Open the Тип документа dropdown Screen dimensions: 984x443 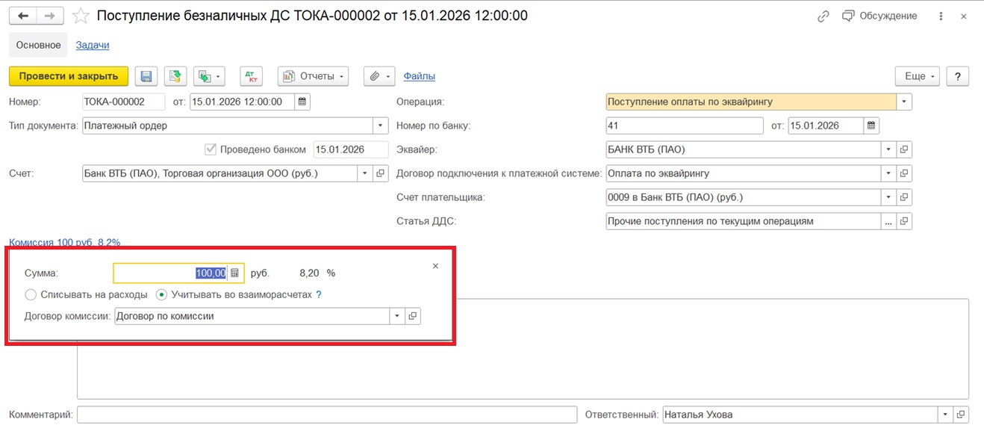380,126
